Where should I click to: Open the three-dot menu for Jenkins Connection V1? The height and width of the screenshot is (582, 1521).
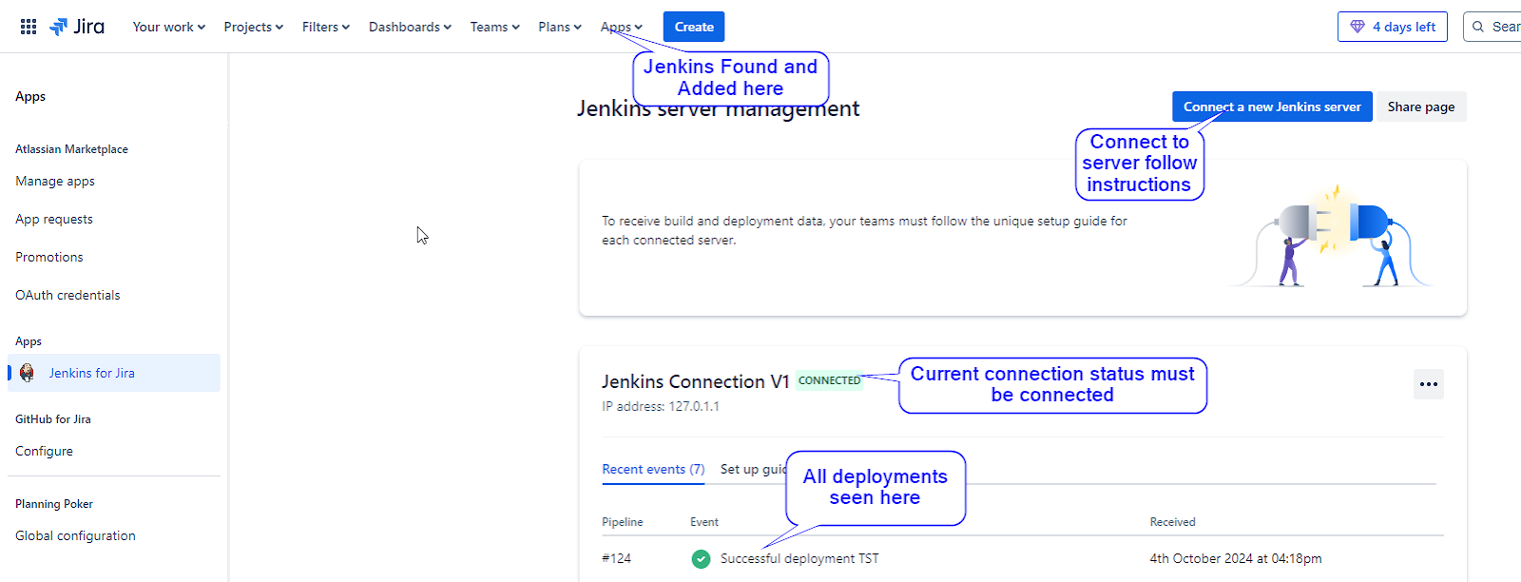click(1428, 384)
